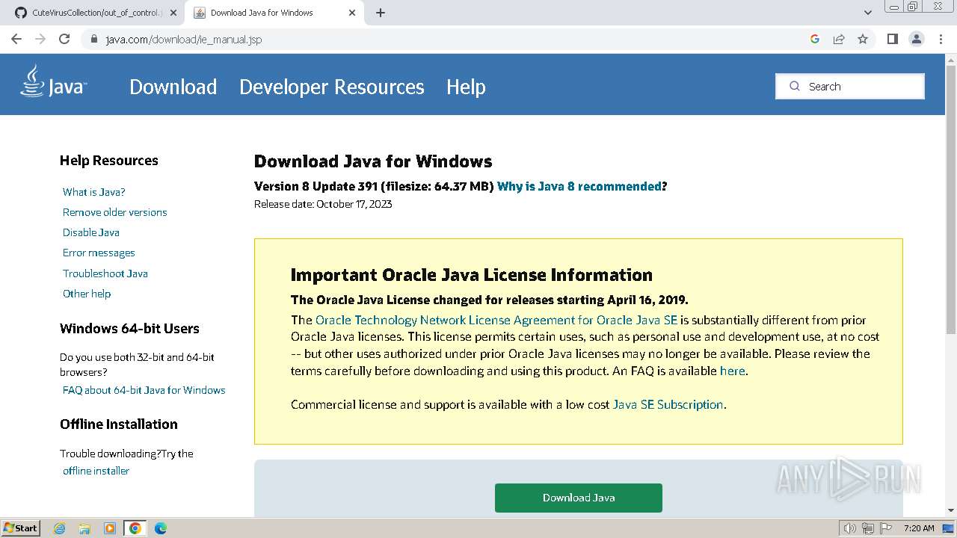Open the 'Troubleshoot Java' link
The image size is (957, 538).
click(x=105, y=273)
